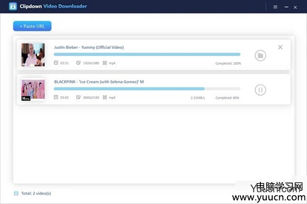Click the '03:51' duration value
This screenshot has height=204, width=307.
tap(64, 63)
